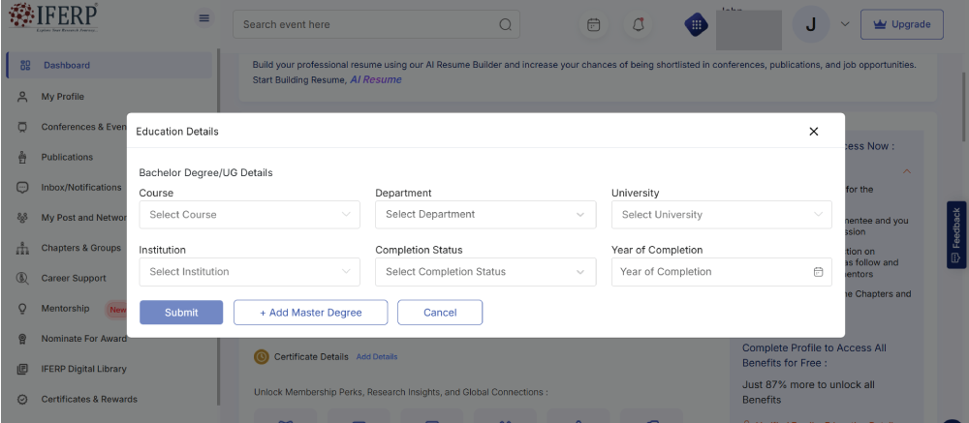Open My Profile in the sidebar
Screen dimensions: 969x423
[62, 97]
